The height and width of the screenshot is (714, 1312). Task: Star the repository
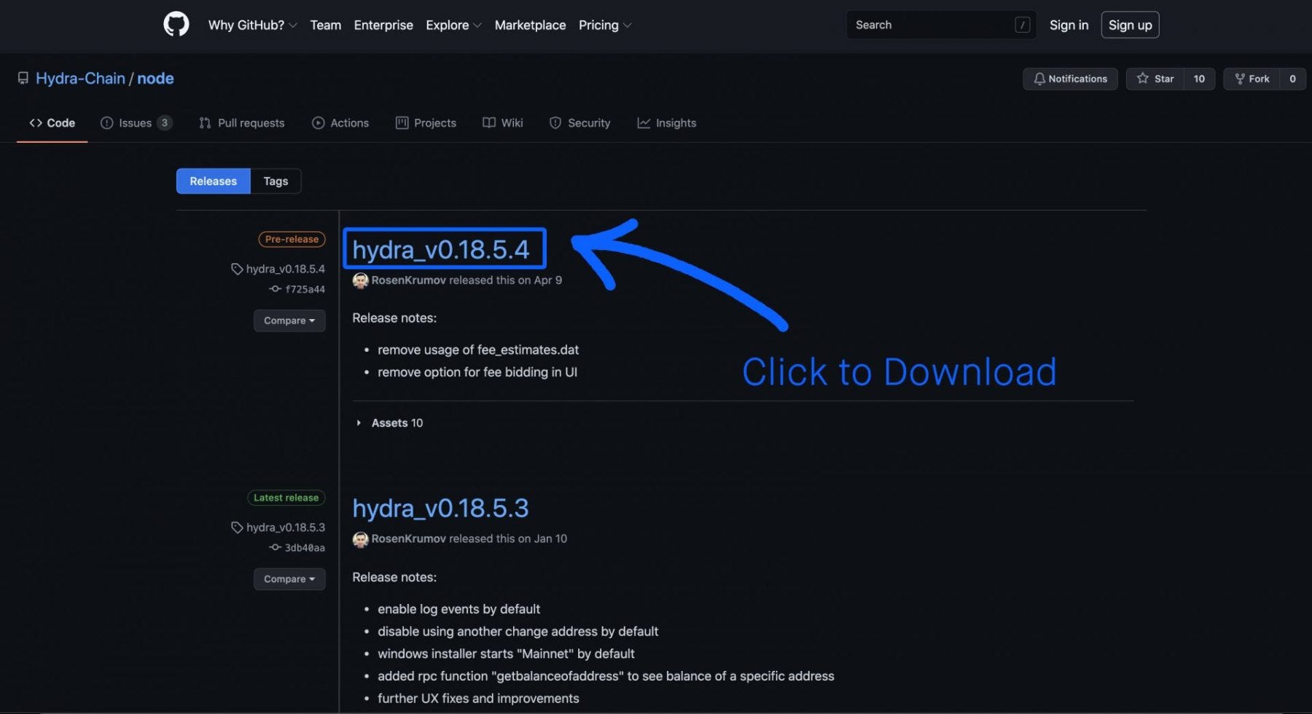tap(1155, 79)
